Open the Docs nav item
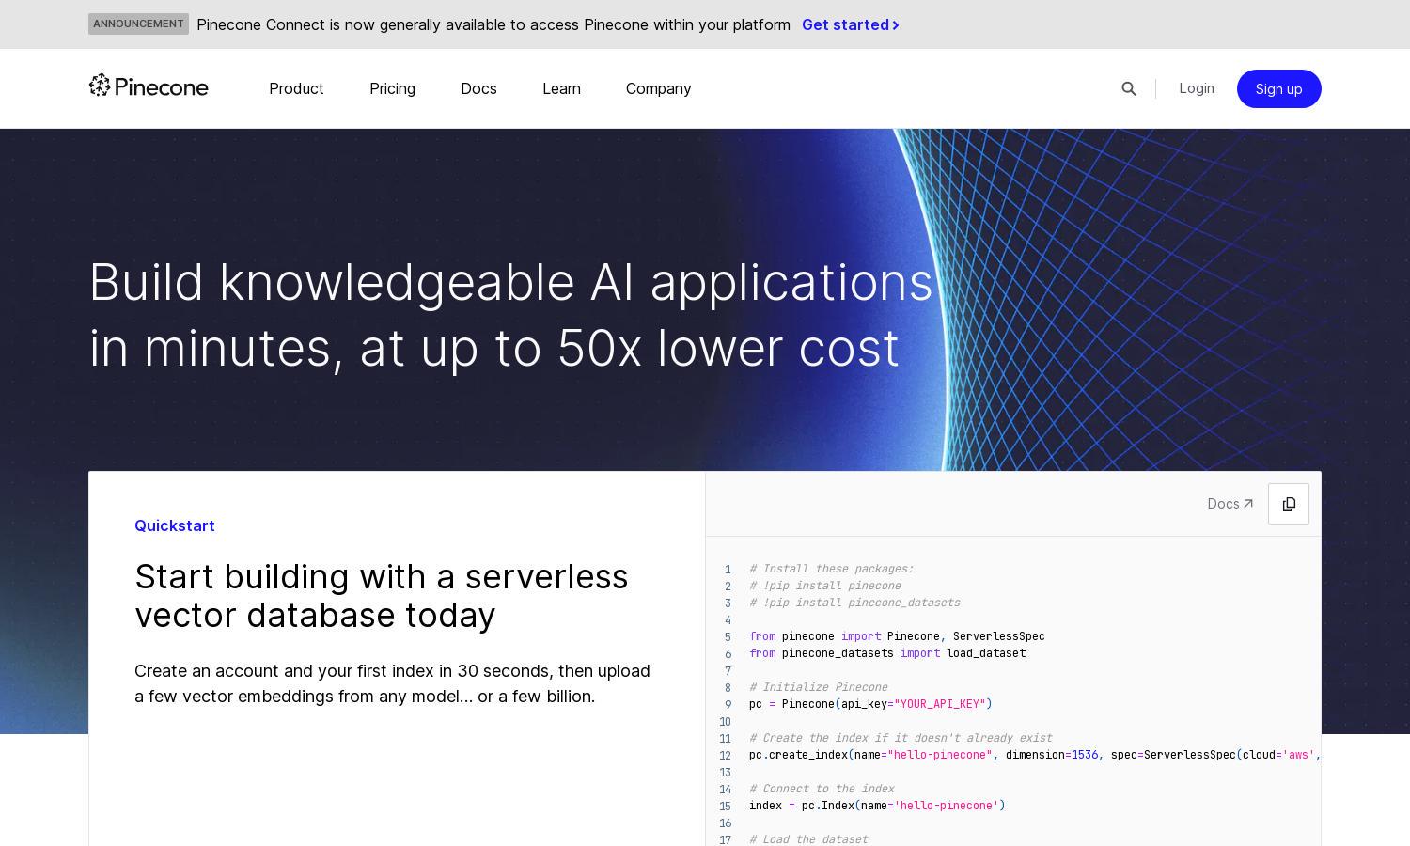This screenshot has width=1410, height=846. 478,88
